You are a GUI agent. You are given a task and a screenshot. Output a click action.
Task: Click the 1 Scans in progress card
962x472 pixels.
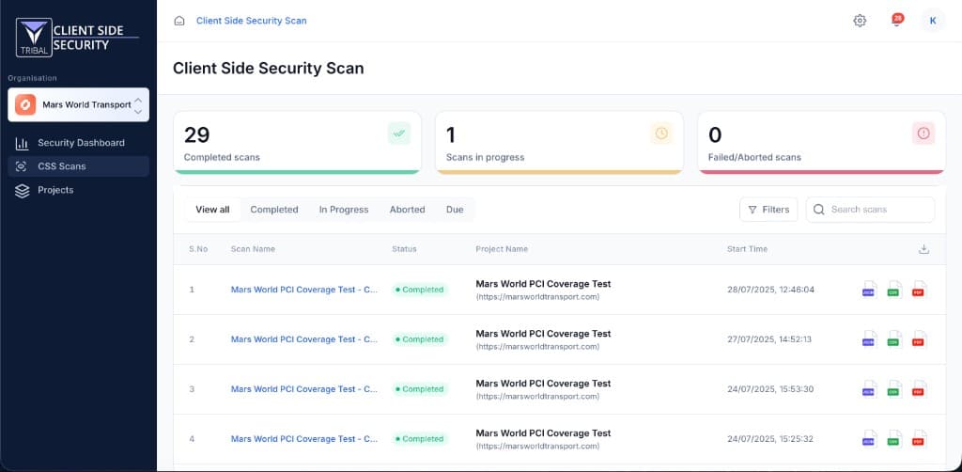560,142
